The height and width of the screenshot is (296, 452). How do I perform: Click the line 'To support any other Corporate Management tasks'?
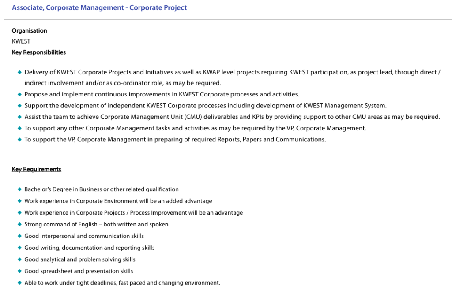[x=195, y=128]
